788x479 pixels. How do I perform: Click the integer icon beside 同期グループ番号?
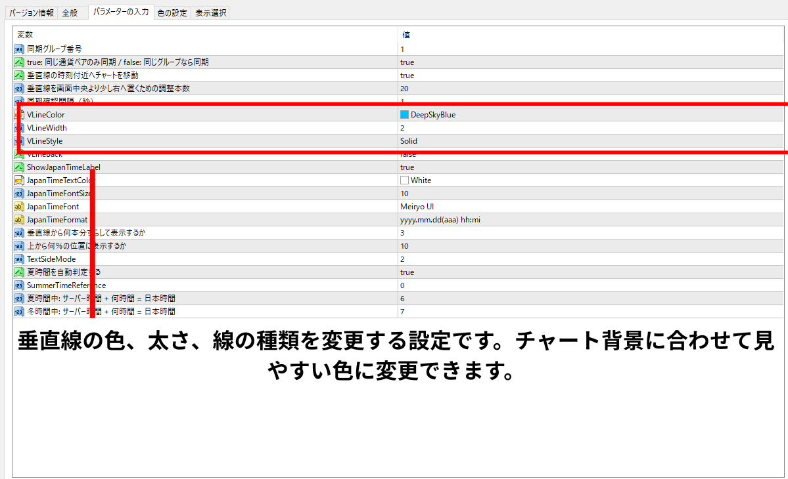click(x=18, y=49)
